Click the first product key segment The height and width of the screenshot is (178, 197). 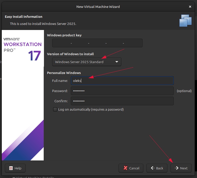pos(62,43)
